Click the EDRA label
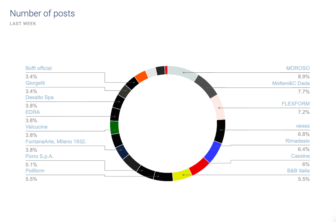The width and height of the screenshot is (336, 222). [x=32, y=112]
